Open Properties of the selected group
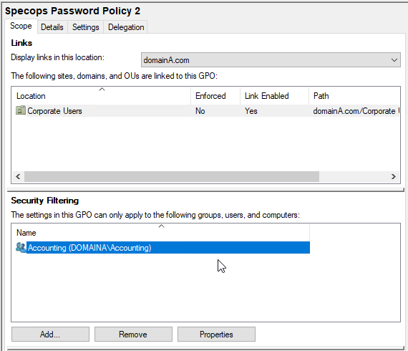 coord(216,335)
